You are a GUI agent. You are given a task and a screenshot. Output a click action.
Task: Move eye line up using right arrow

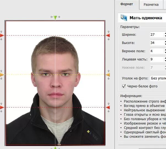point(108,71)
